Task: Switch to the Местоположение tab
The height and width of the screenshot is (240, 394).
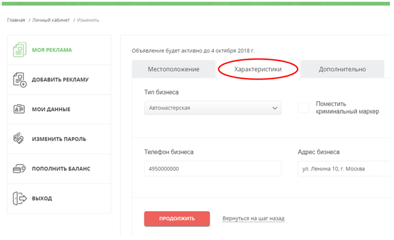Action: click(x=173, y=69)
